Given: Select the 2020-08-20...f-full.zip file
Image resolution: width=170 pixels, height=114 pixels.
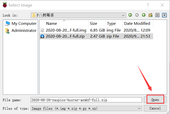Looking at the screenshot, I should [x=65, y=36].
